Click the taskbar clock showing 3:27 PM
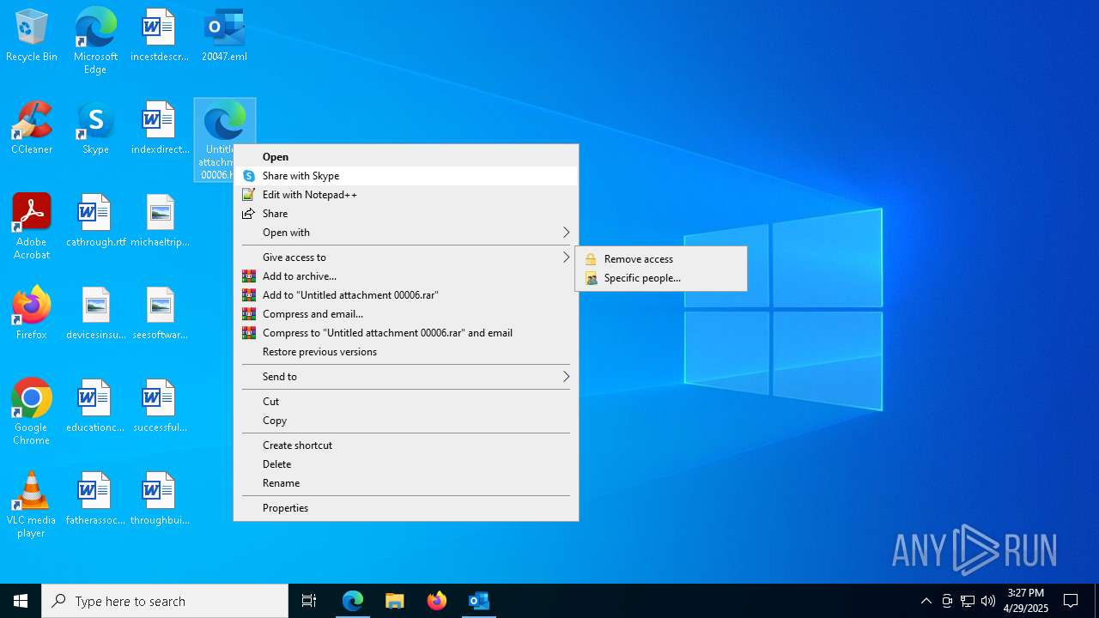Screen dimensions: 1099x618 pos(1026,601)
